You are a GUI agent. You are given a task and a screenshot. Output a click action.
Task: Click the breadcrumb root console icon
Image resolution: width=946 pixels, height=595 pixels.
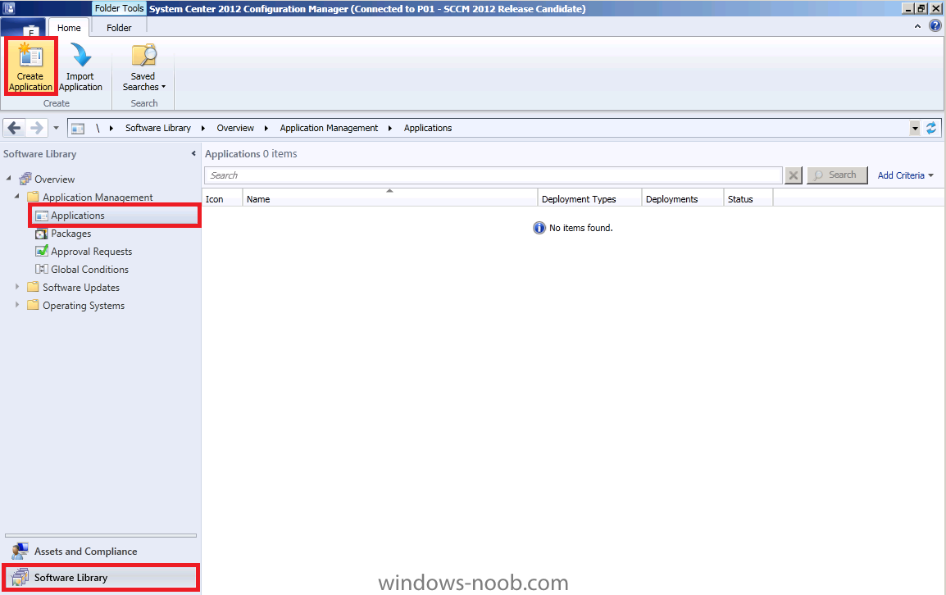click(x=78, y=128)
